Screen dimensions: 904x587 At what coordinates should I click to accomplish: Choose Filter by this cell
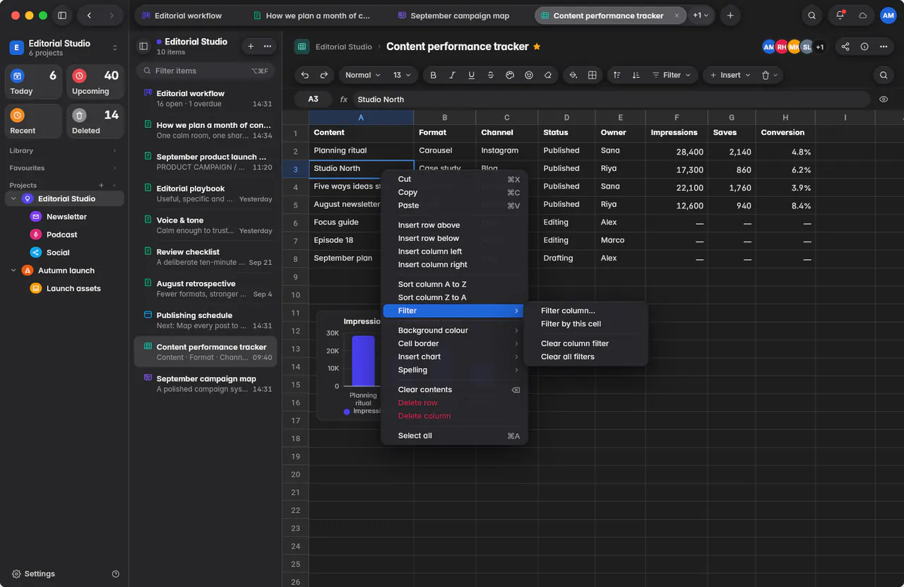tap(571, 324)
